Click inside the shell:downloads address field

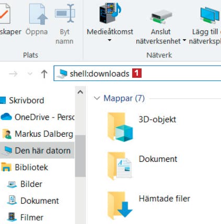point(137,73)
